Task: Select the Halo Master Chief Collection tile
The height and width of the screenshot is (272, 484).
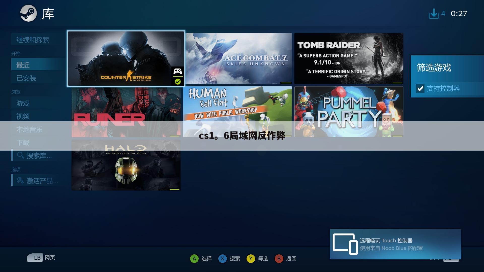Action: pyautogui.click(x=126, y=165)
